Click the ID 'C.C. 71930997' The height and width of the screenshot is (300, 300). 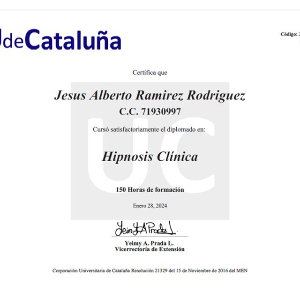150,112
